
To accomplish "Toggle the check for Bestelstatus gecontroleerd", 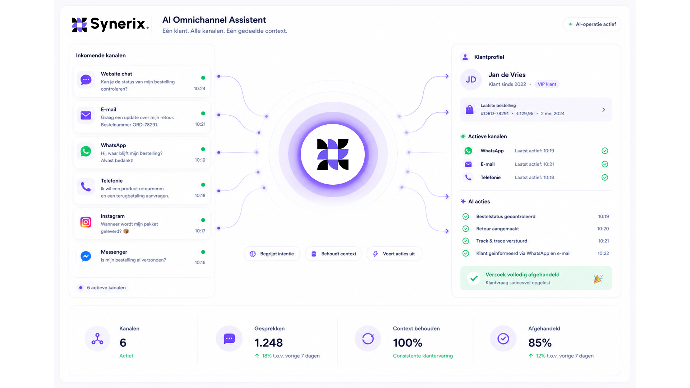I will pos(466,217).
